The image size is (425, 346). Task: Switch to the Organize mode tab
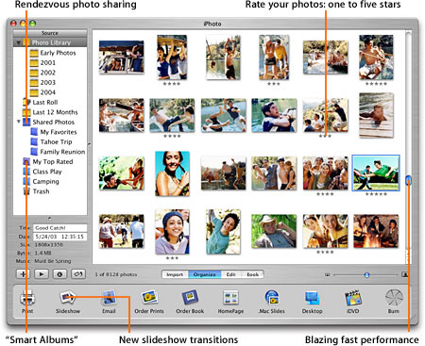pyautogui.click(x=205, y=274)
